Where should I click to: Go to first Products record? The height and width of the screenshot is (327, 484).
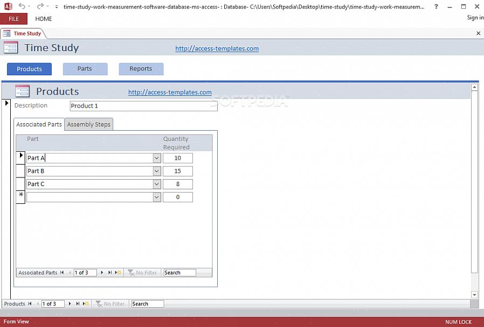[30, 303]
